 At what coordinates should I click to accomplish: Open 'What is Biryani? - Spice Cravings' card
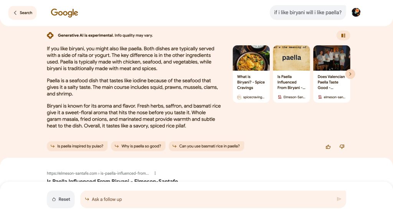(251, 74)
